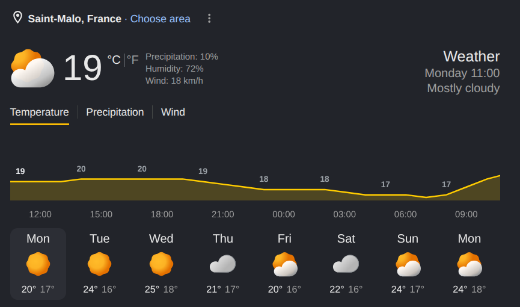
Task: Open the three-dot more options menu
Action: click(x=209, y=18)
